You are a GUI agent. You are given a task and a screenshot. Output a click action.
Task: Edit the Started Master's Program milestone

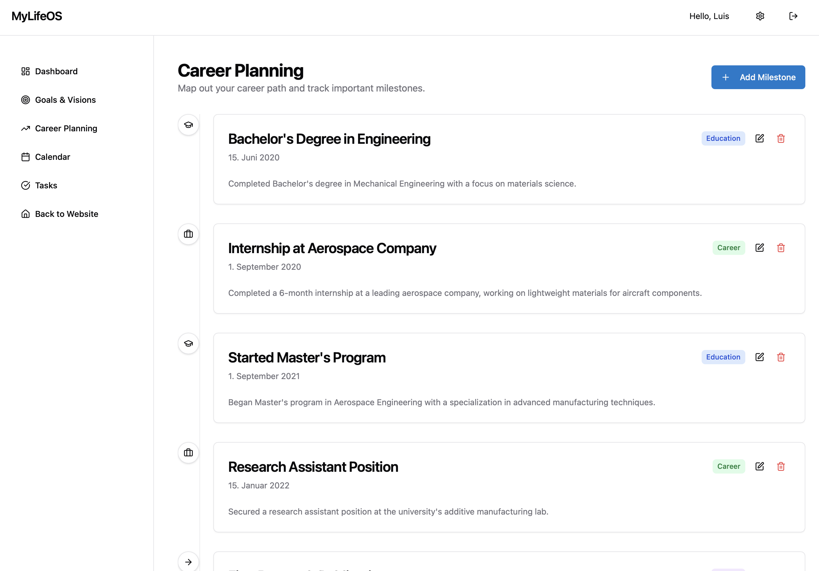tap(760, 357)
